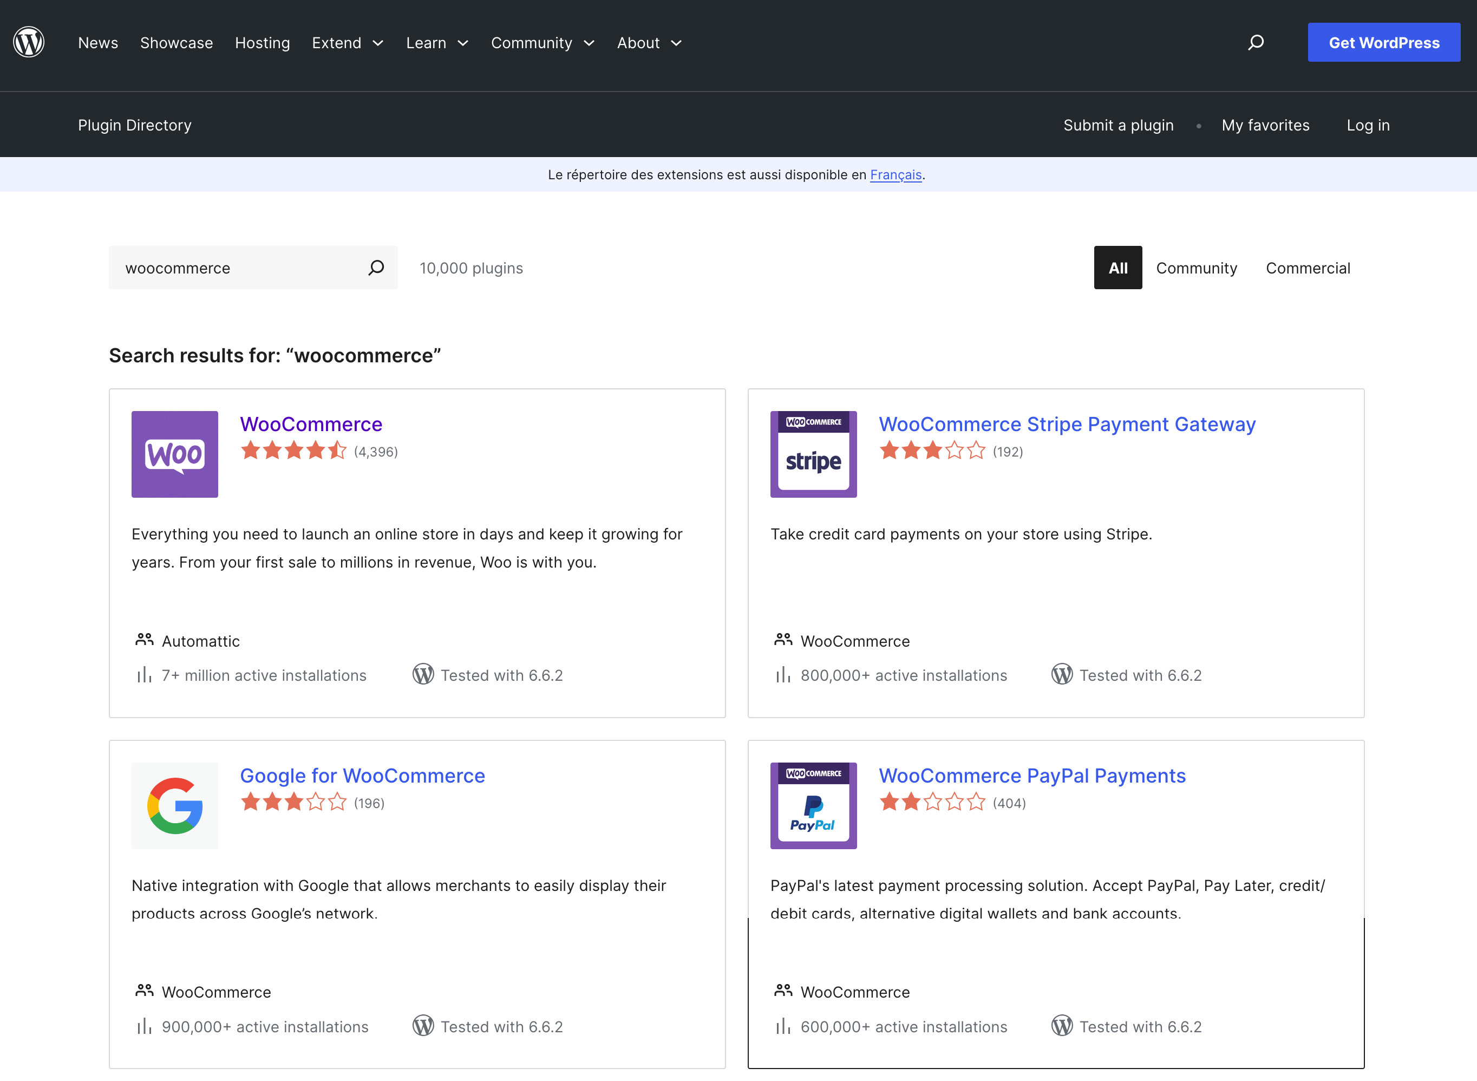Open the Français language link
This screenshot has height=1081, width=1477.
896,175
